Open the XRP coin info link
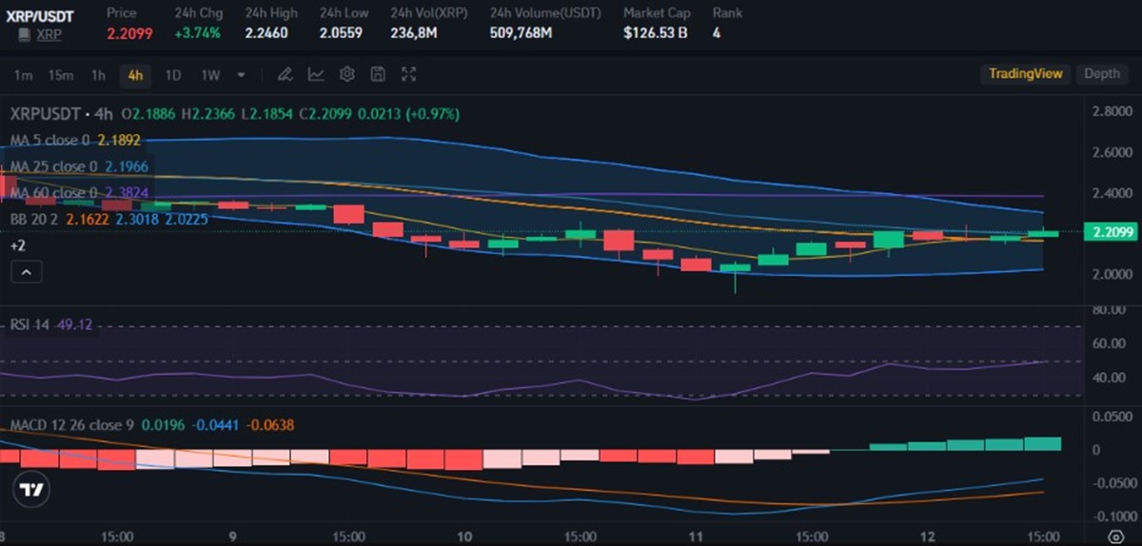Viewport: 1142px width, 546px height. click(49, 34)
